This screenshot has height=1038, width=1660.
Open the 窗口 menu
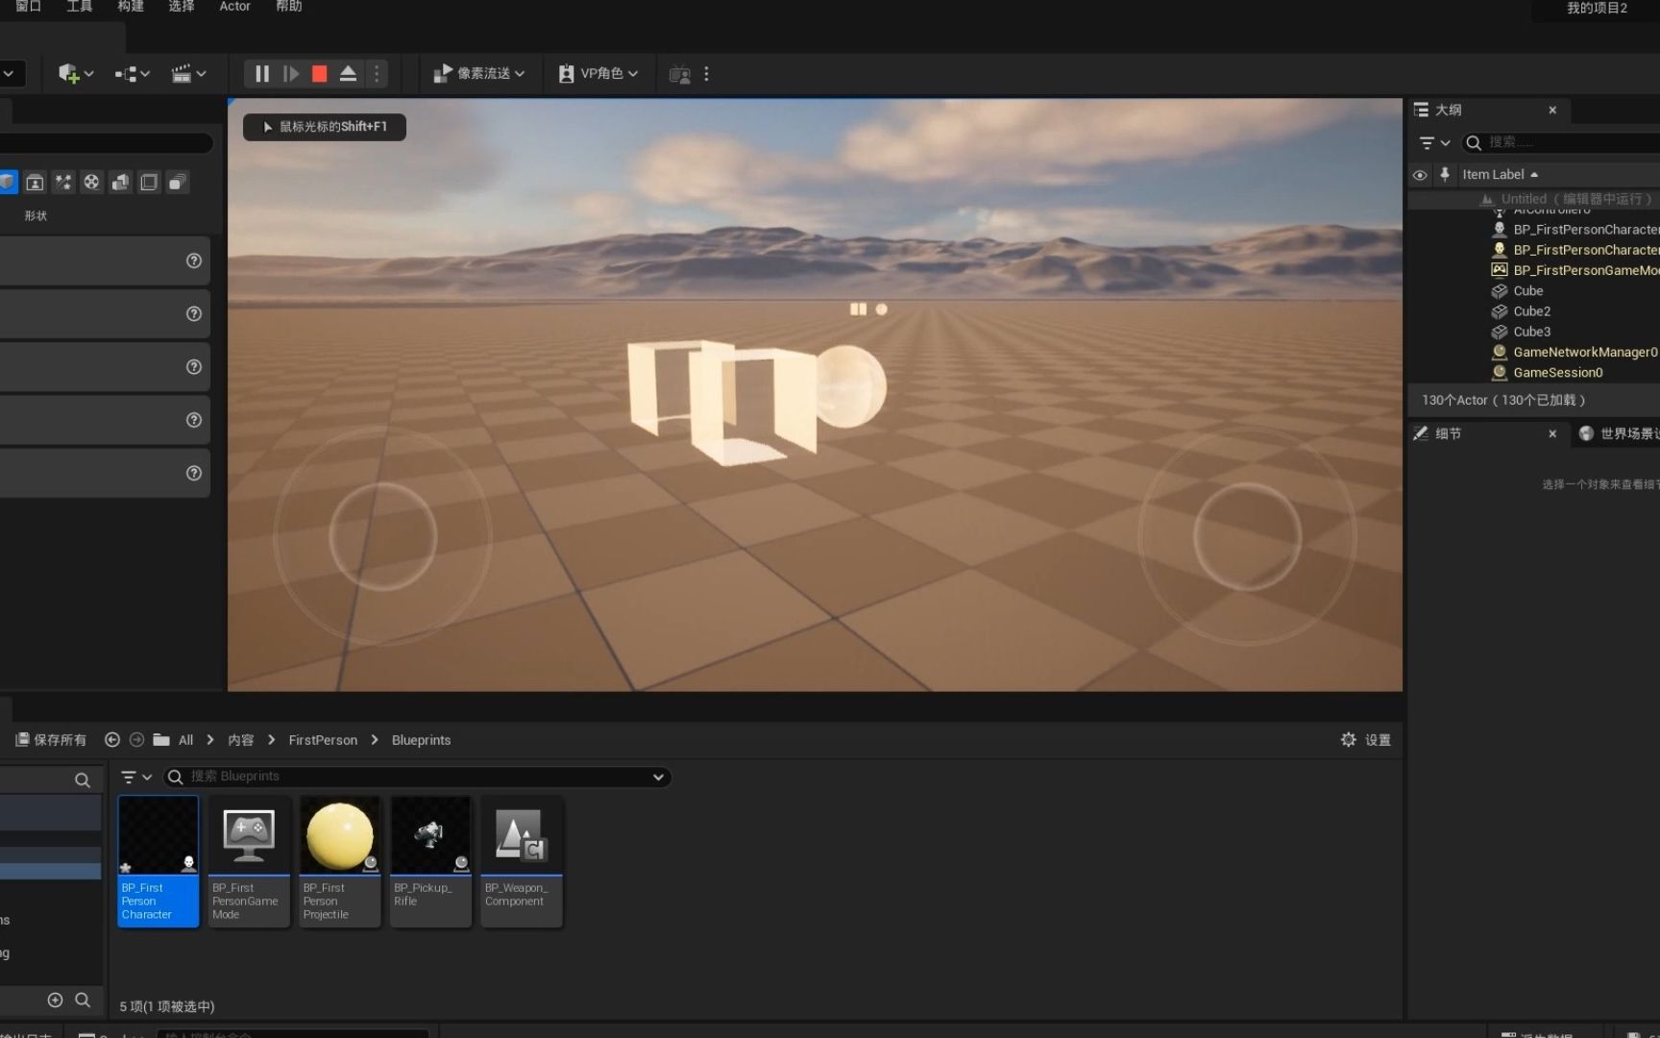[x=28, y=6]
